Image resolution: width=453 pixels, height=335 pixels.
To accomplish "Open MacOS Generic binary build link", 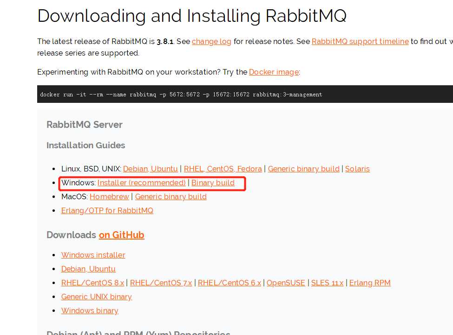I will tap(171, 197).
